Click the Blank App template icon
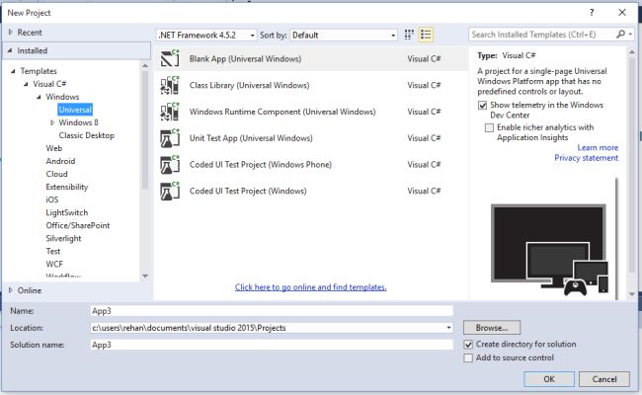Viewport: 642px width, 395px height. click(170, 58)
